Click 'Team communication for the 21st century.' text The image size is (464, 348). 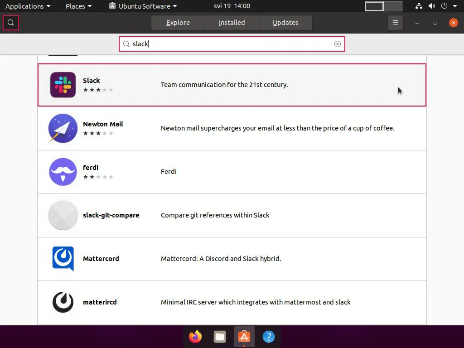click(224, 85)
